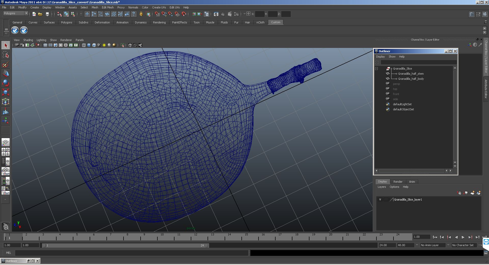Click the first Custom shelf check button
Screen dimensions: 489x265
pos(15,30)
